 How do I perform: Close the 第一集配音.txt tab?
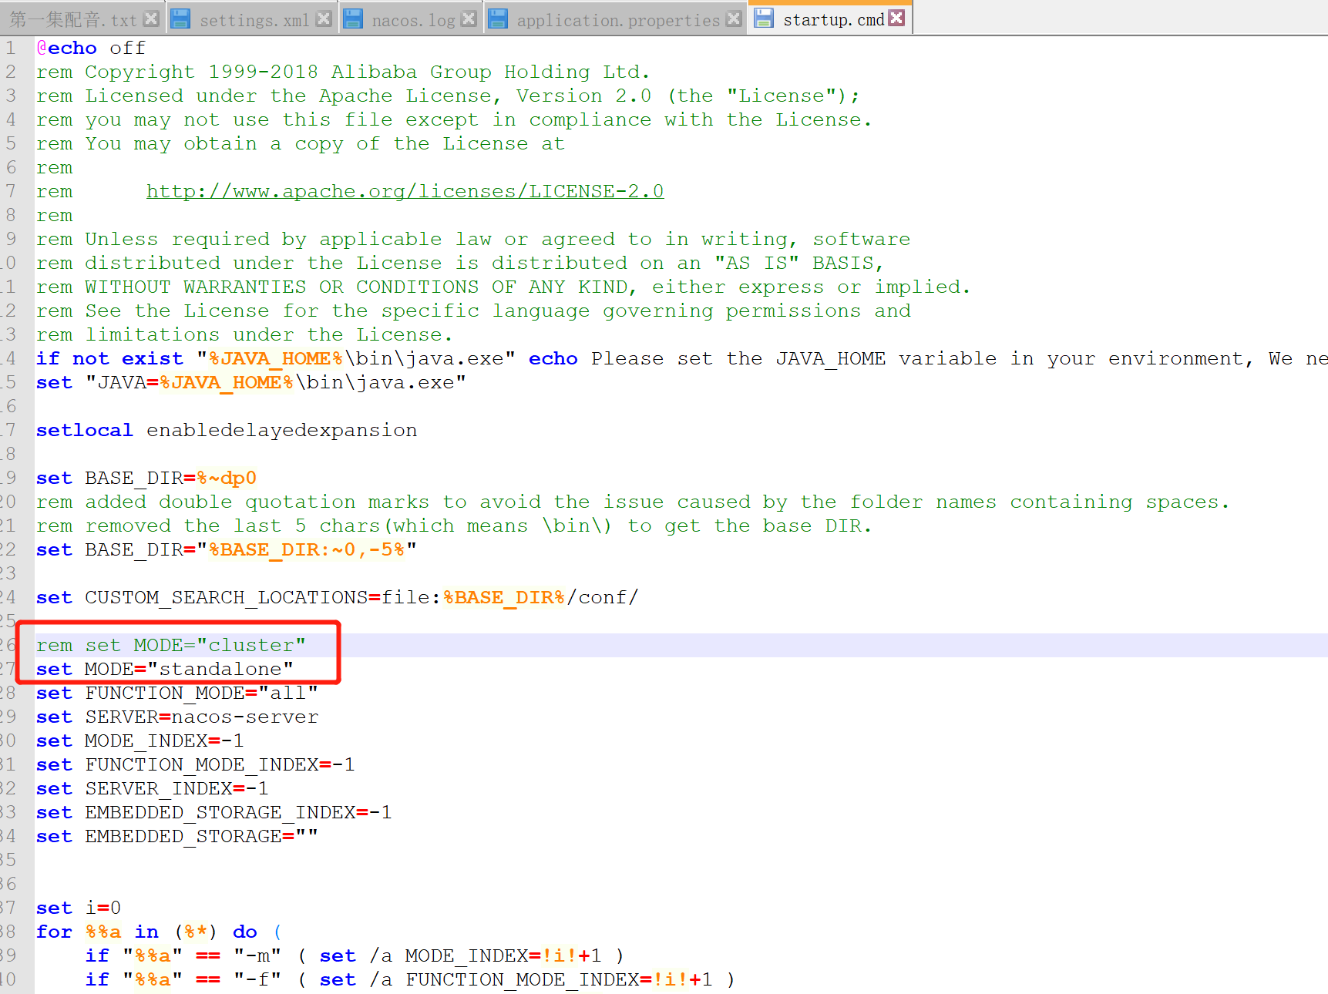pos(150,18)
